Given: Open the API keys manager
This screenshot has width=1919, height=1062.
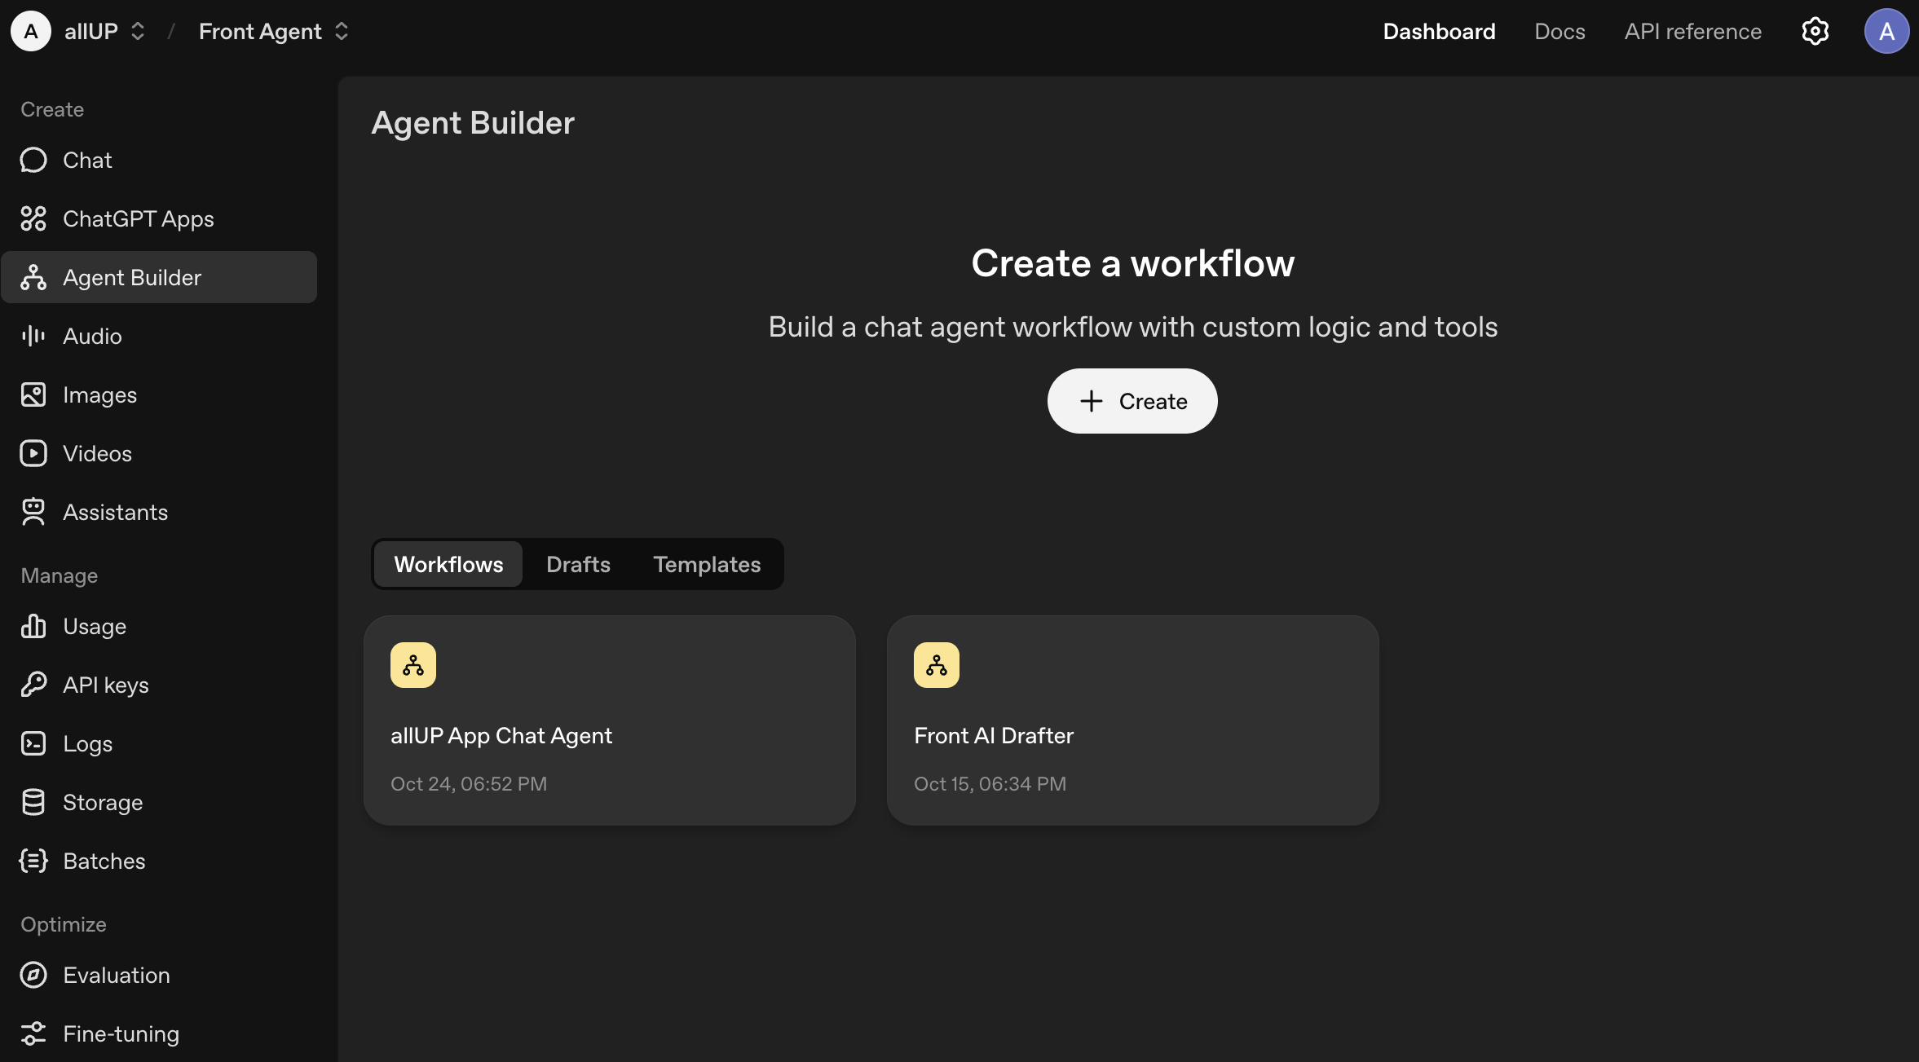Looking at the screenshot, I should [106, 685].
